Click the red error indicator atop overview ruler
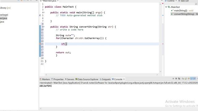Image resolution: width=198 pixels, height=111 pixels. (163, 3)
